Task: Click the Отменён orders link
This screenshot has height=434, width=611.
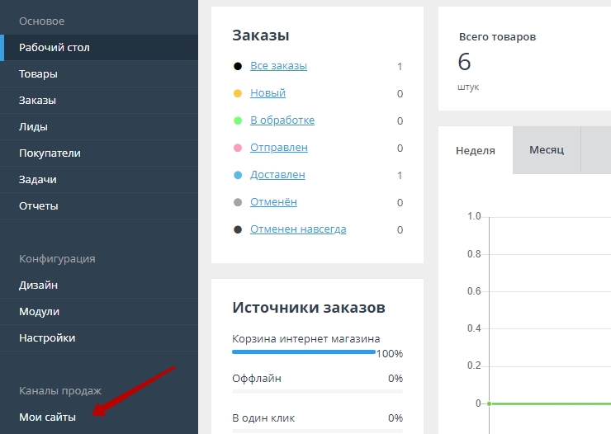Action: pos(273,202)
